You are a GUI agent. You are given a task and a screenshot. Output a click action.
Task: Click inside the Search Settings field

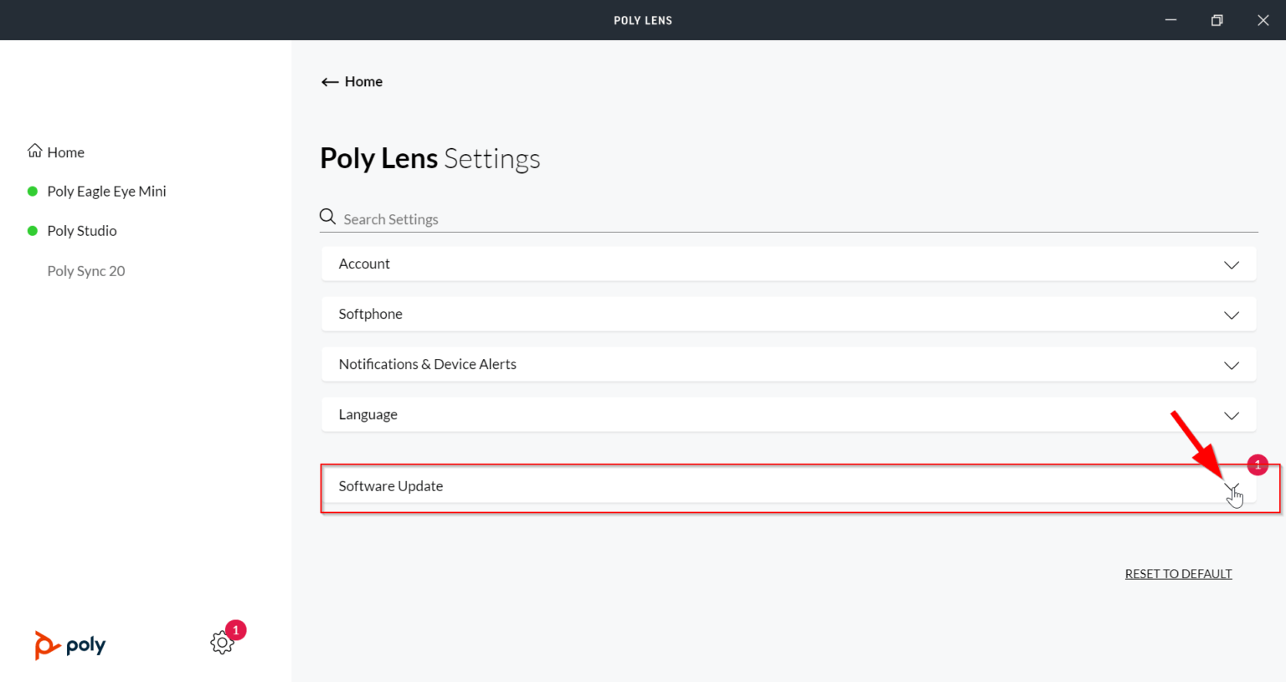point(586,218)
